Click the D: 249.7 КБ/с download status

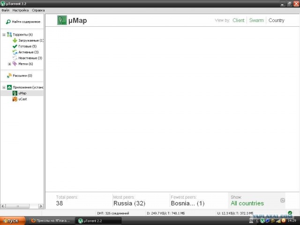pos(166,213)
